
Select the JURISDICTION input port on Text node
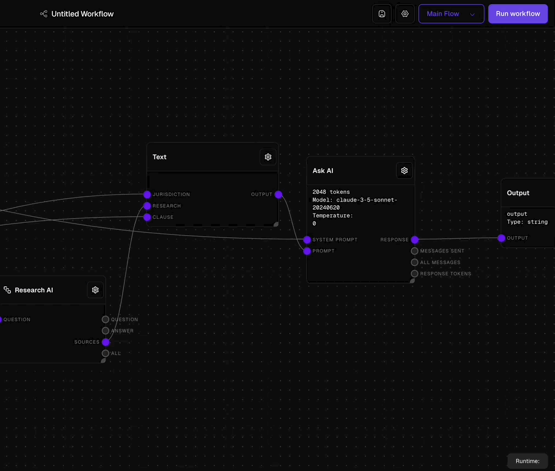(147, 194)
